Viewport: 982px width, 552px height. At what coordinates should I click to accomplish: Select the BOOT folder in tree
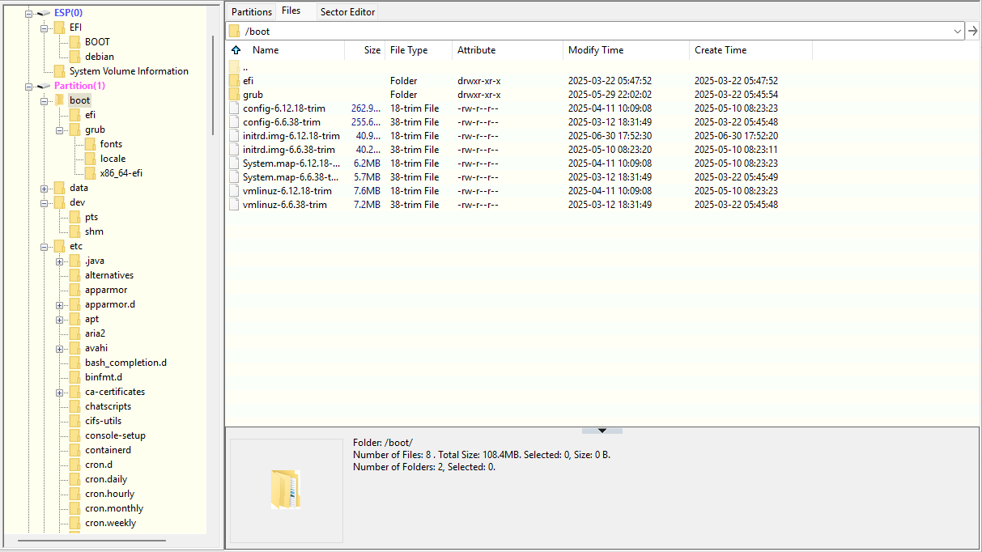(x=97, y=42)
